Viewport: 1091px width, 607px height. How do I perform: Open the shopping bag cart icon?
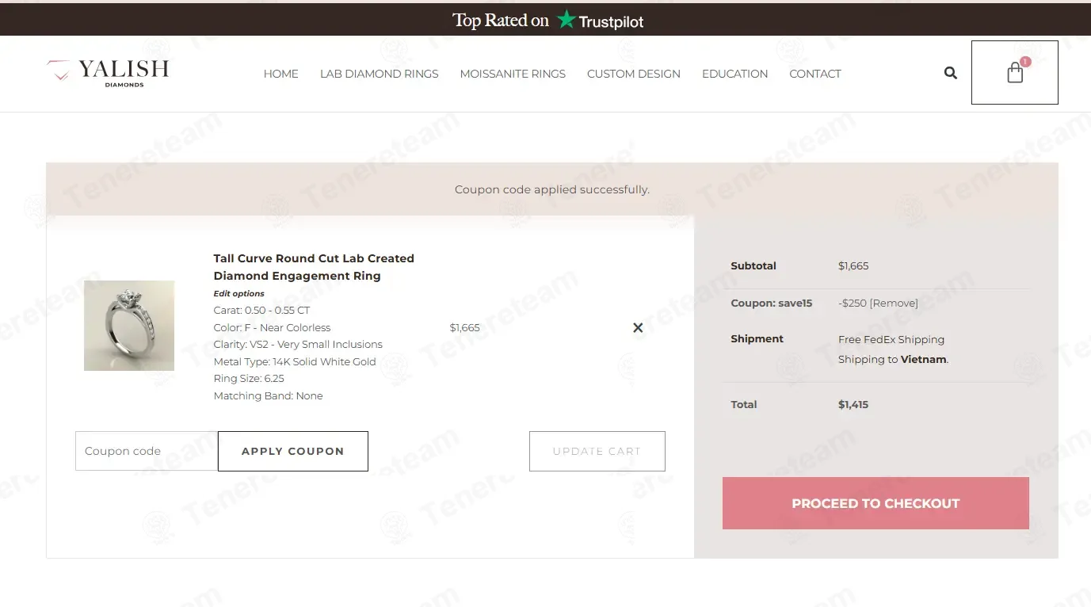click(1015, 73)
